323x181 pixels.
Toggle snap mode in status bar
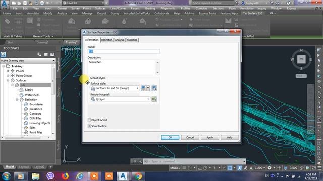coord(190,168)
